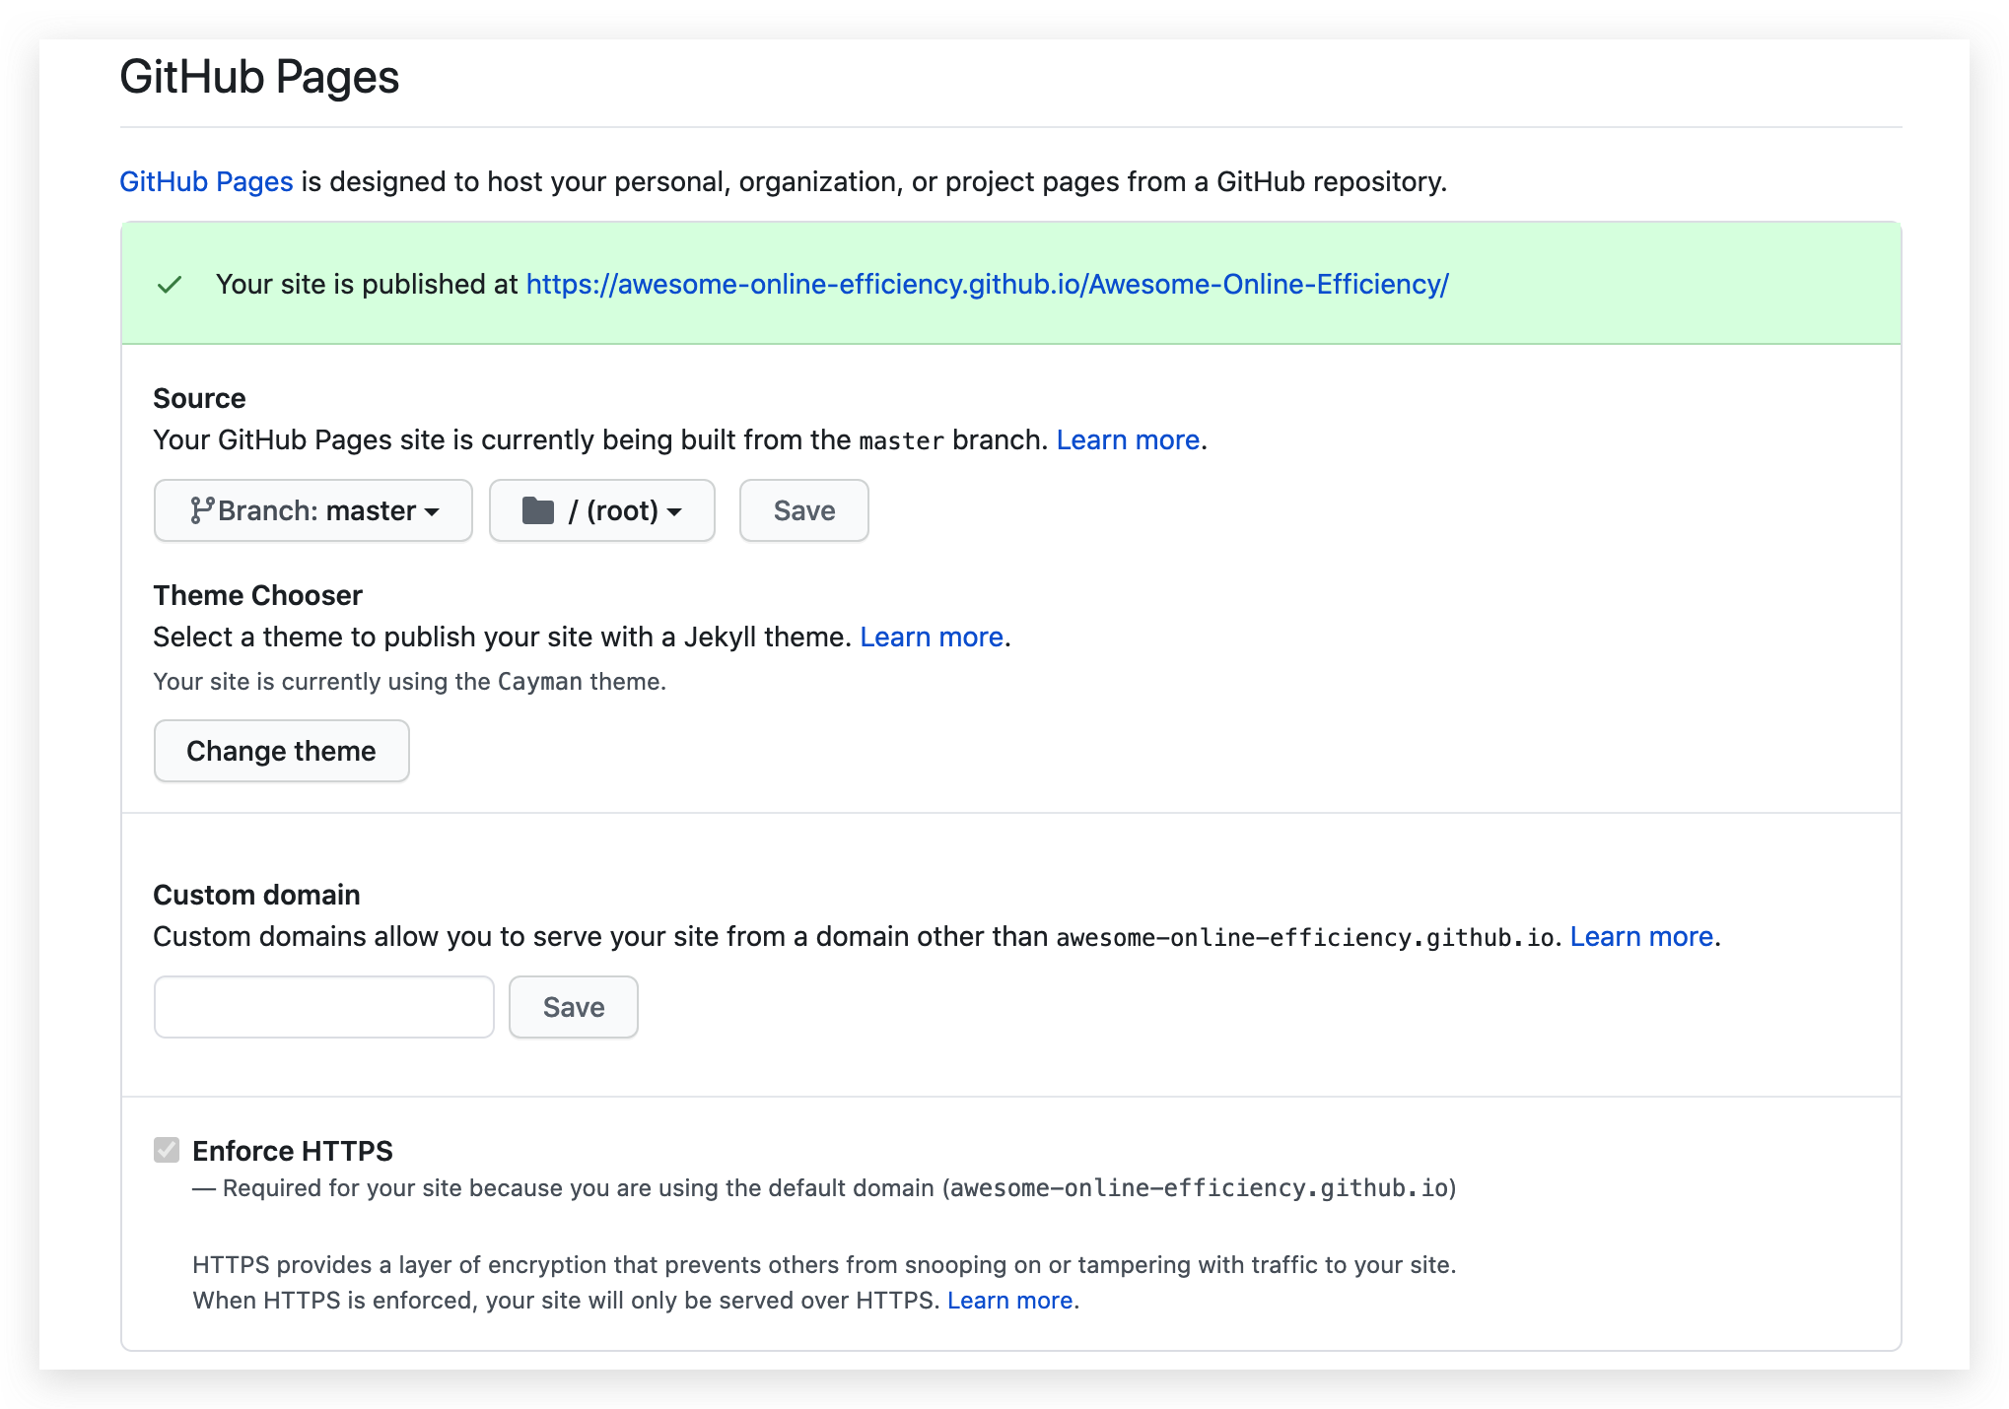This screenshot has width=2009, height=1409.
Task: Open the published site URL link
Action: pos(987,285)
